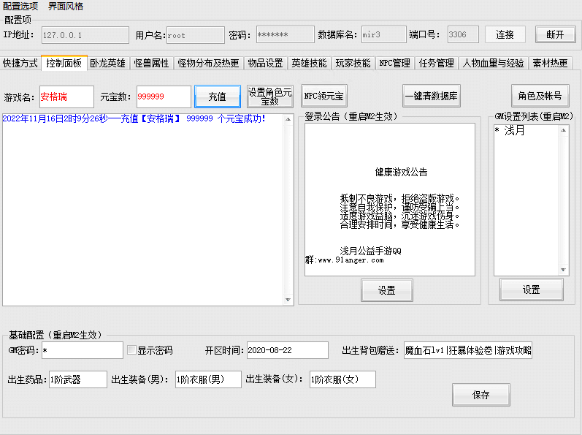Click the 一键清数据库 button
This screenshot has height=435, width=582.
432,96
